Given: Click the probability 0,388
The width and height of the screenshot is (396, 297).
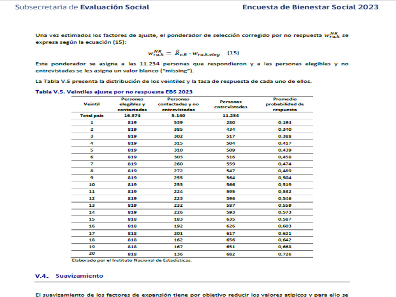Looking at the screenshot, I should [x=285, y=136].
